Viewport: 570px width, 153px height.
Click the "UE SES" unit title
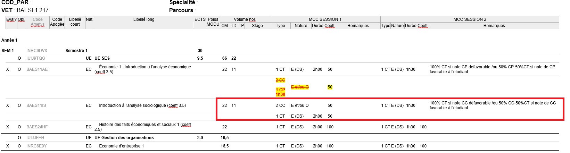102,58
